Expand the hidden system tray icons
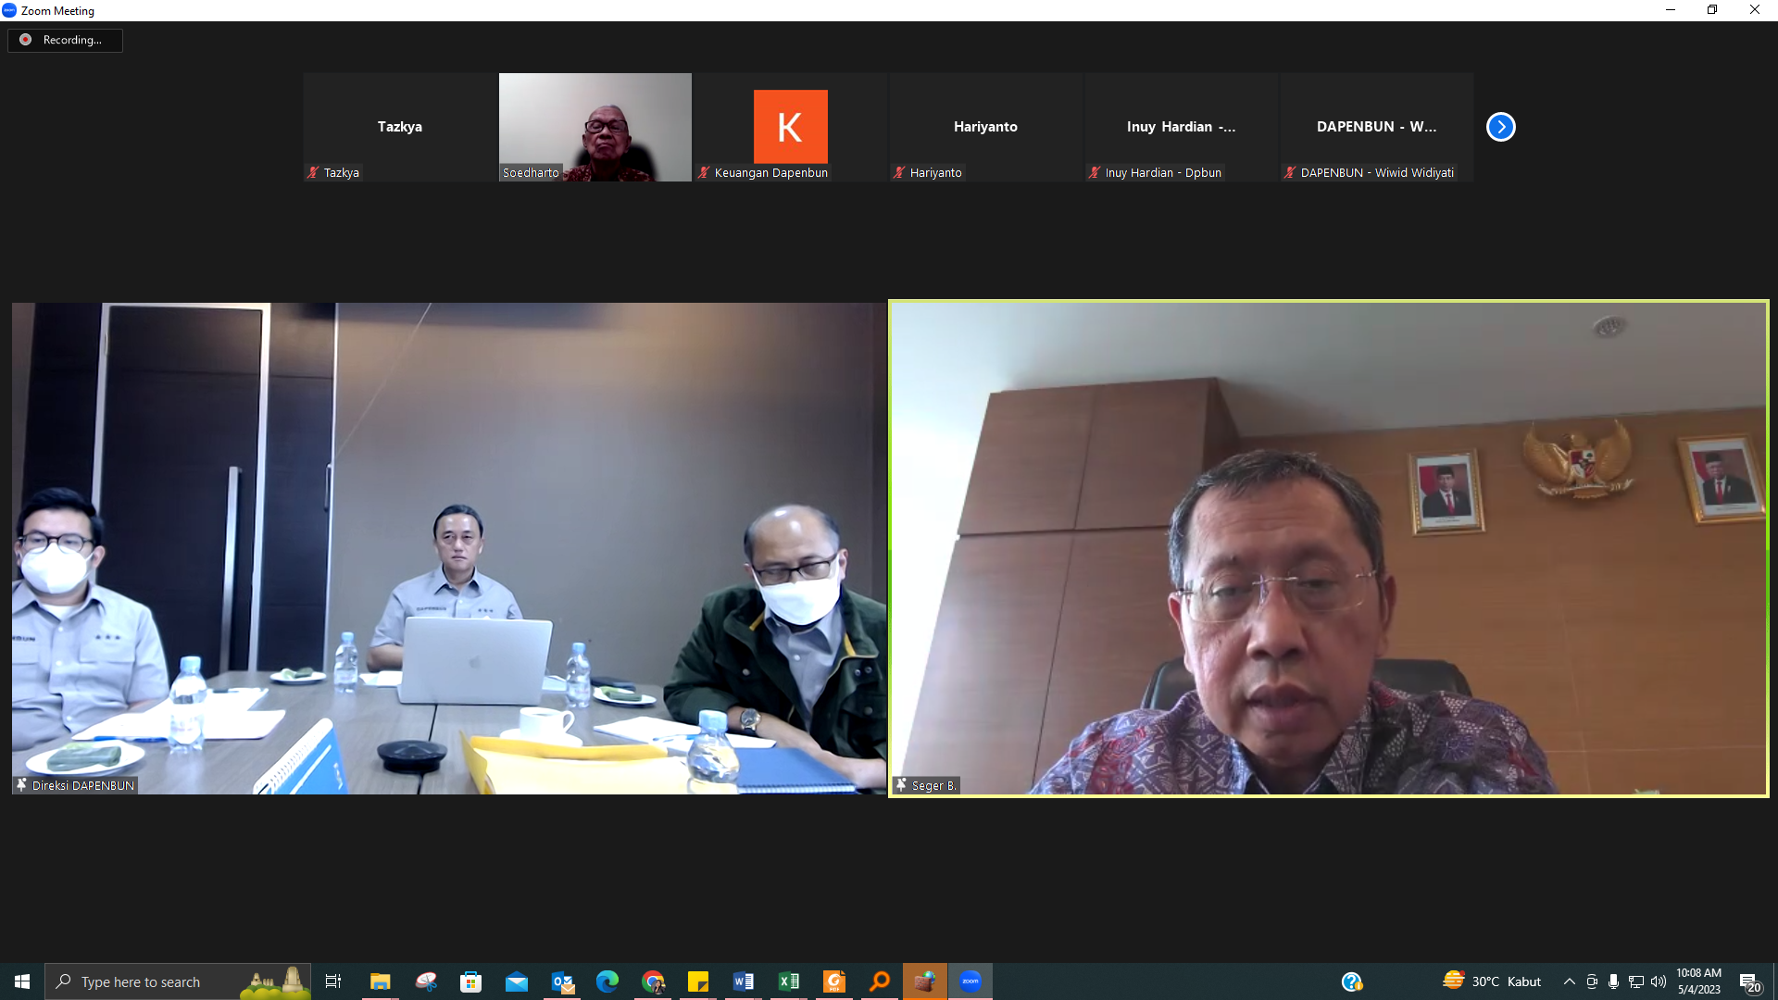The image size is (1778, 1000). [x=1569, y=981]
